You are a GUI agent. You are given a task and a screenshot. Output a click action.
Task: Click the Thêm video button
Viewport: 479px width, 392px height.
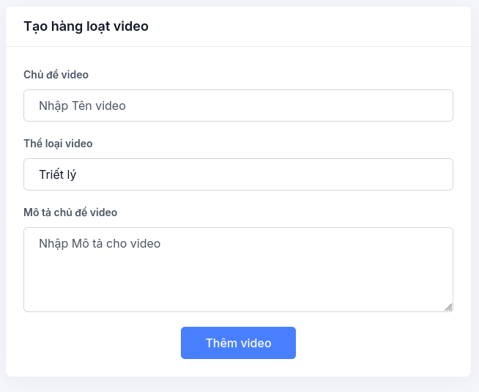238,343
